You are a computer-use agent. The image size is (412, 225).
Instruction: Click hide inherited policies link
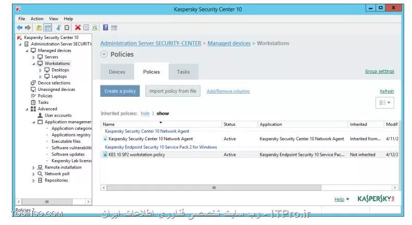point(145,114)
